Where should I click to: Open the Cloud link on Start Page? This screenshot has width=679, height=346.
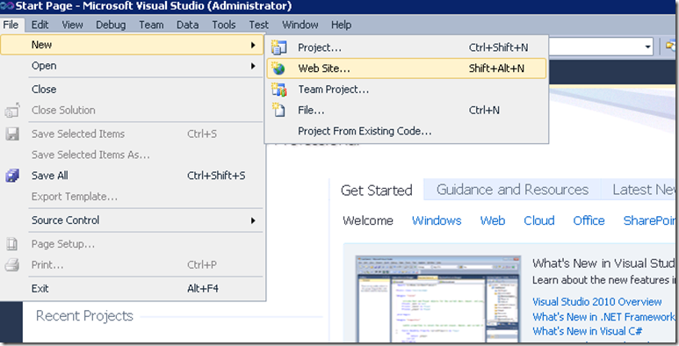(x=539, y=220)
